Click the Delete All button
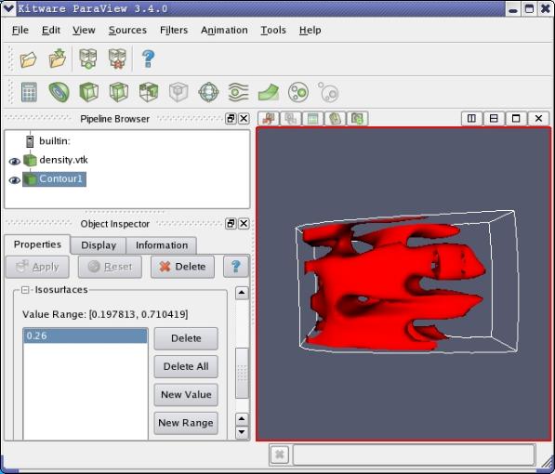The width and height of the screenshot is (555, 474). point(186,366)
